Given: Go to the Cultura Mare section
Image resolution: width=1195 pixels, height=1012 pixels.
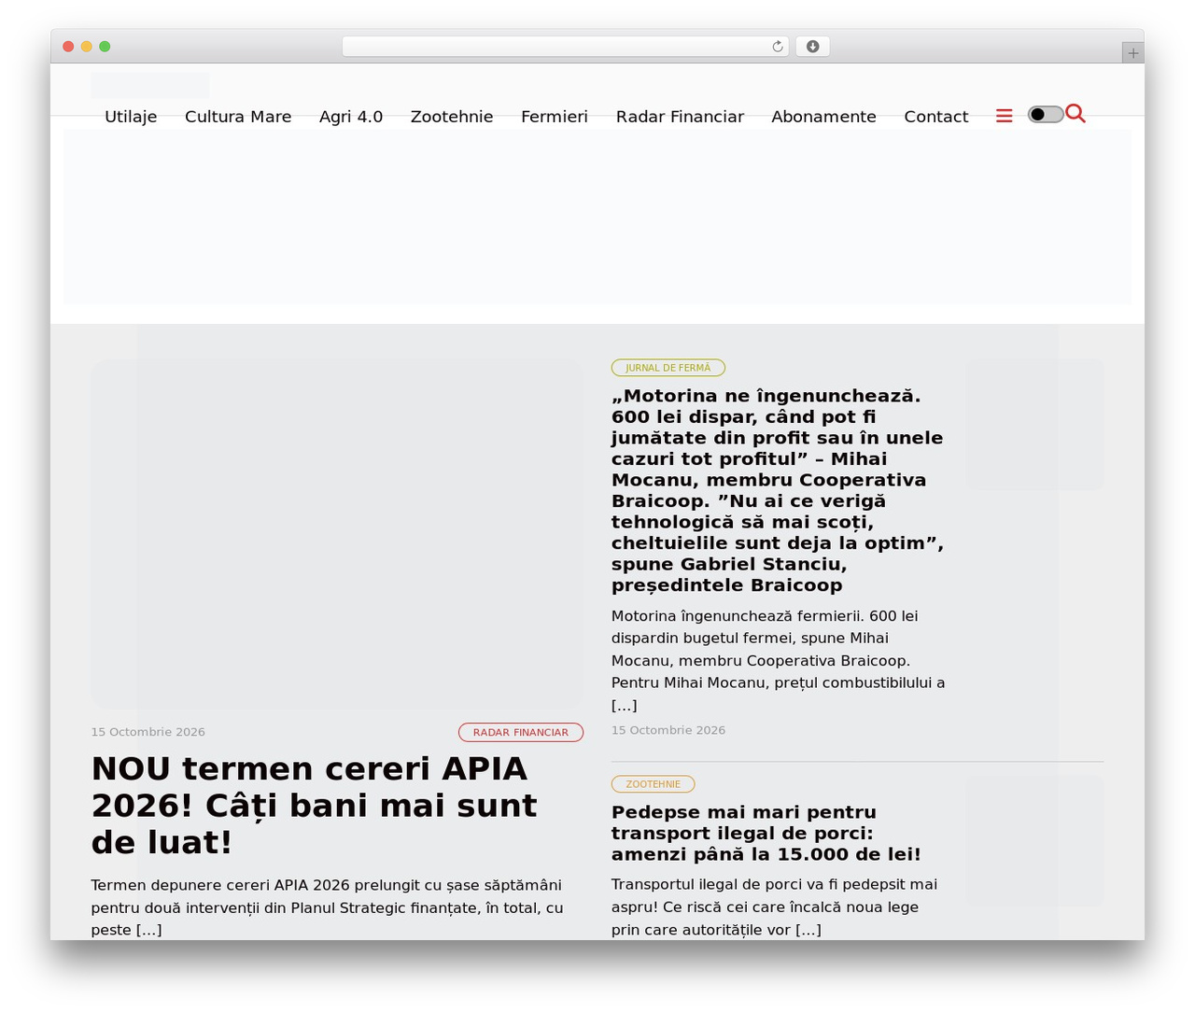Looking at the screenshot, I should [x=238, y=117].
